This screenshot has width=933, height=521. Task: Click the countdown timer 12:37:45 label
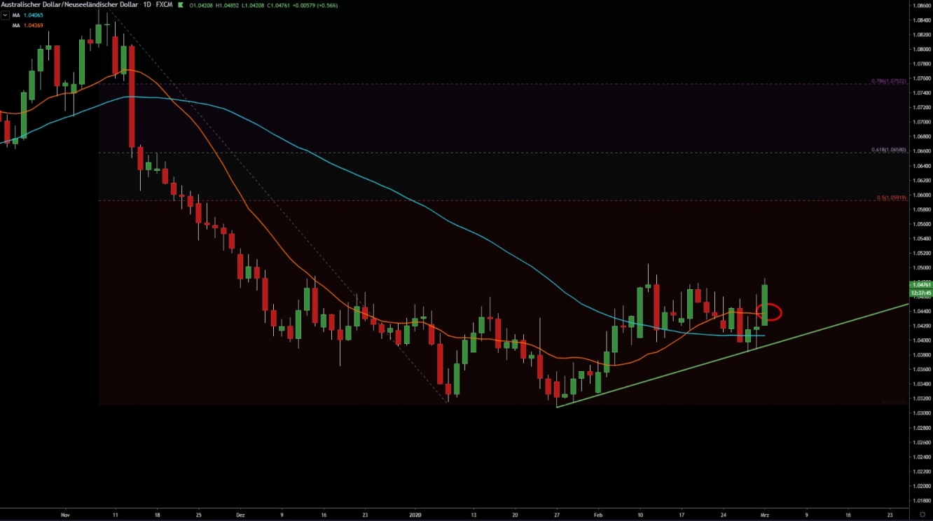coord(920,293)
